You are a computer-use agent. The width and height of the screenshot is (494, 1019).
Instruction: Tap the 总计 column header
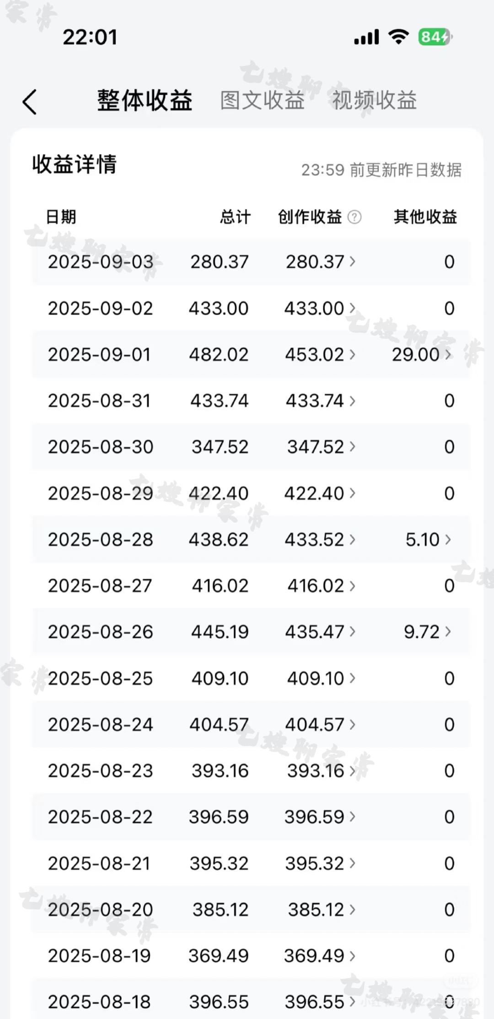click(235, 217)
